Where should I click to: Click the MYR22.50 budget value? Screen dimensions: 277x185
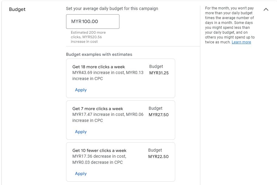pos(158,157)
